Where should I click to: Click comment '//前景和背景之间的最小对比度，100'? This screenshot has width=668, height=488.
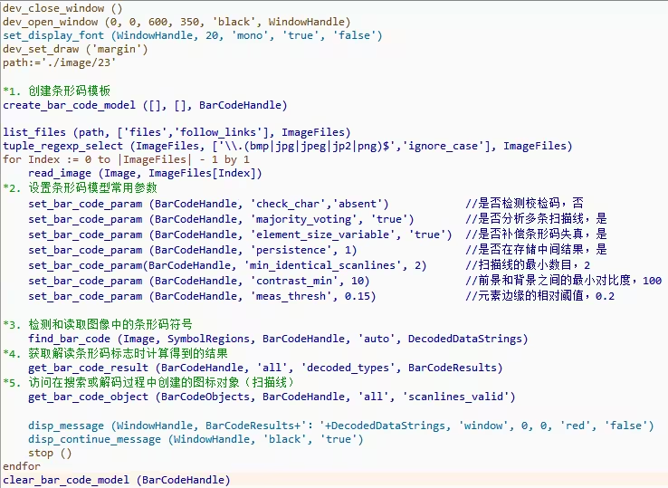pos(563,280)
